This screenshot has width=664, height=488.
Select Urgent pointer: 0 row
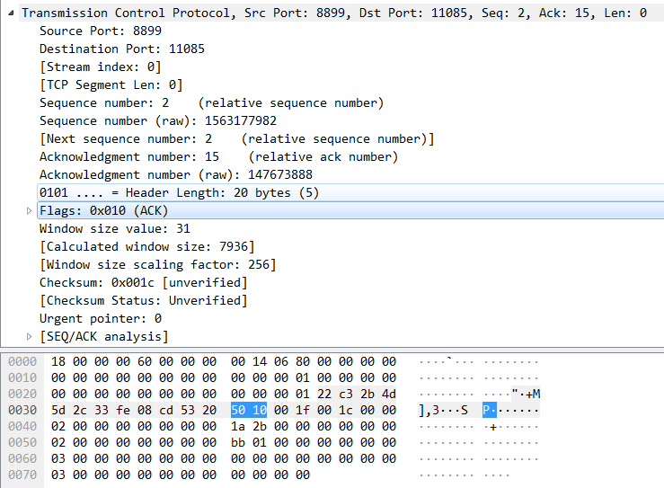(x=101, y=318)
